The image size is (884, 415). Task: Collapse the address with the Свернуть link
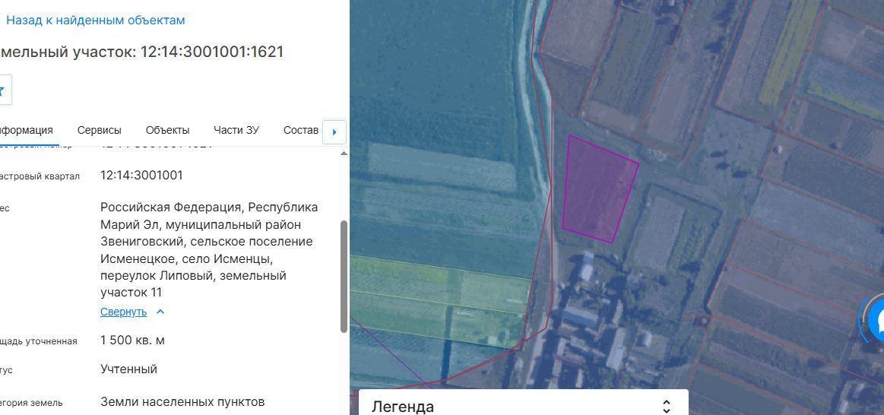click(x=123, y=312)
